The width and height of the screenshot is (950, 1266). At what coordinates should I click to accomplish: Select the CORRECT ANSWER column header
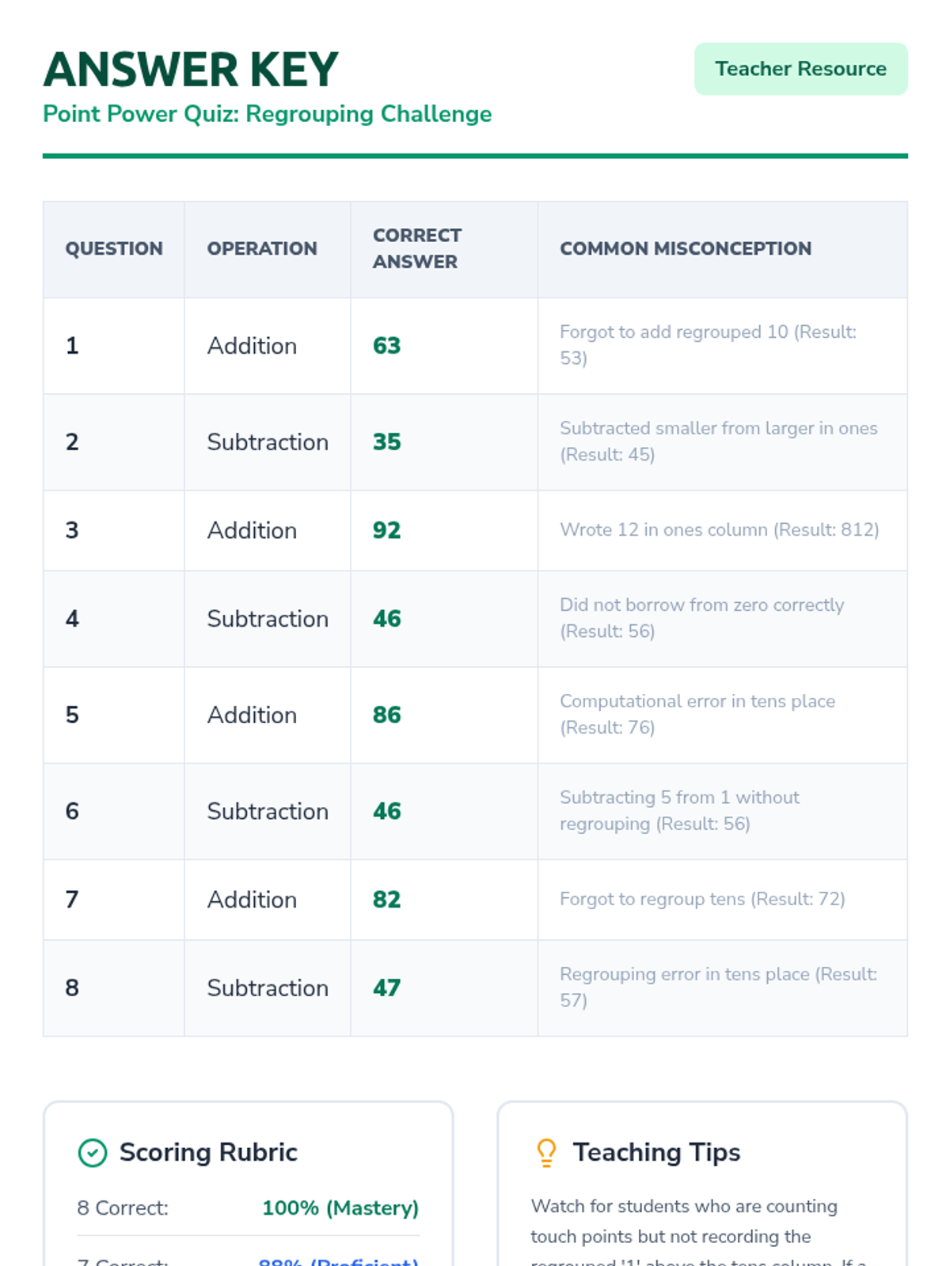click(417, 248)
